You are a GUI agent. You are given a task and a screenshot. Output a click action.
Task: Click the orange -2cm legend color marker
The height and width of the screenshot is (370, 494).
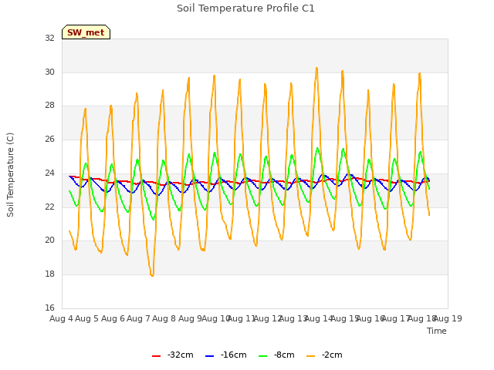point(310,356)
